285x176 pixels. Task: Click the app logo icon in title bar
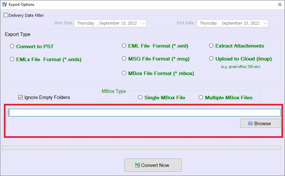tap(5, 5)
